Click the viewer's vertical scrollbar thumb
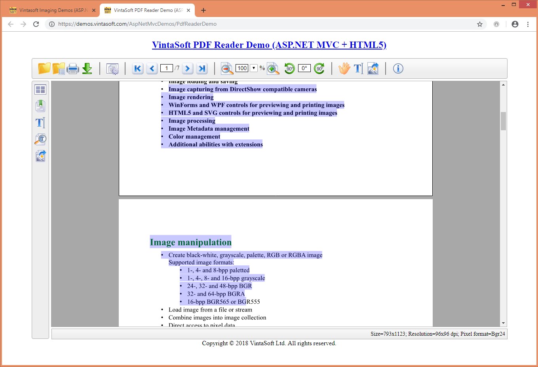 (503, 121)
